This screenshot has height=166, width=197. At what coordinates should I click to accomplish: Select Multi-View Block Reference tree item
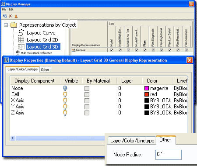pos(36,53)
